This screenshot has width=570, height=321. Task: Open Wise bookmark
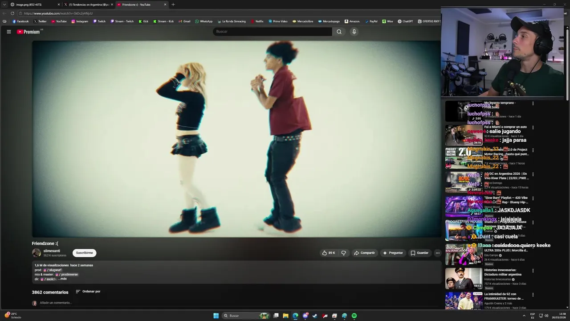pyautogui.click(x=387, y=21)
